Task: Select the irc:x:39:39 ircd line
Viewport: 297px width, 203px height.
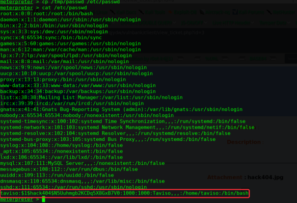Action: click(x=72, y=104)
